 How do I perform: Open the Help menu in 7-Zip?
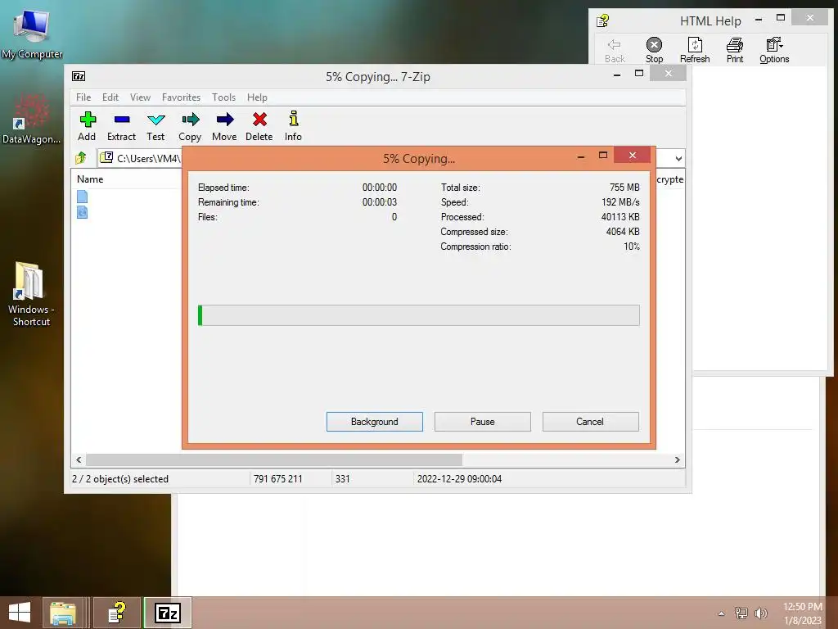pos(257,97)
